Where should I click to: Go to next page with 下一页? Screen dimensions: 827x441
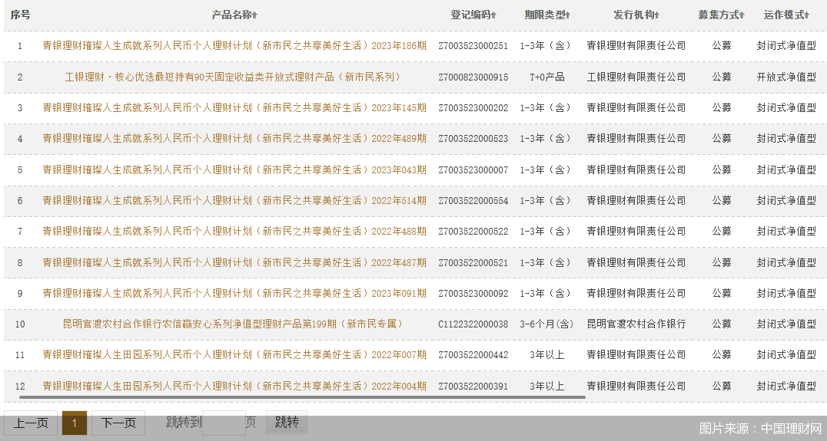click(x=118, y=423)
